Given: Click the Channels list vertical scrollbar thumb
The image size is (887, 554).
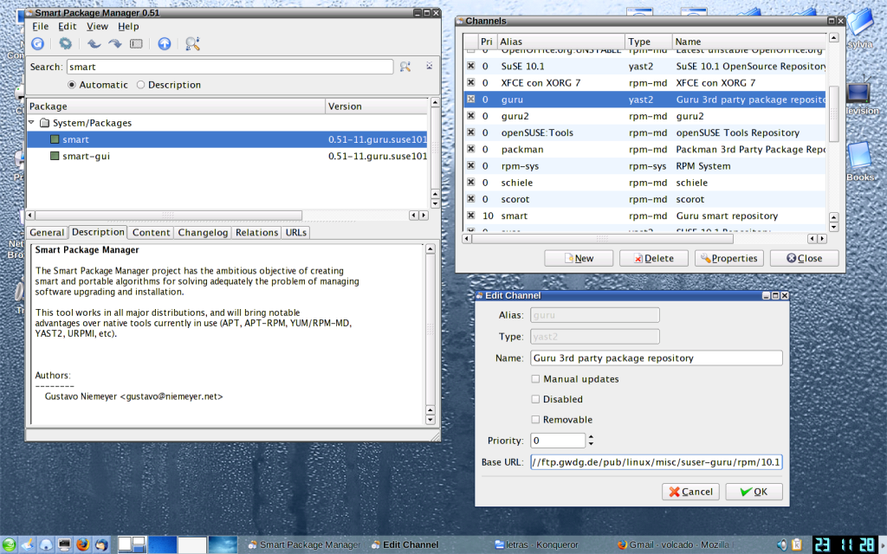Looking at the screenshot, I should 834,113.
